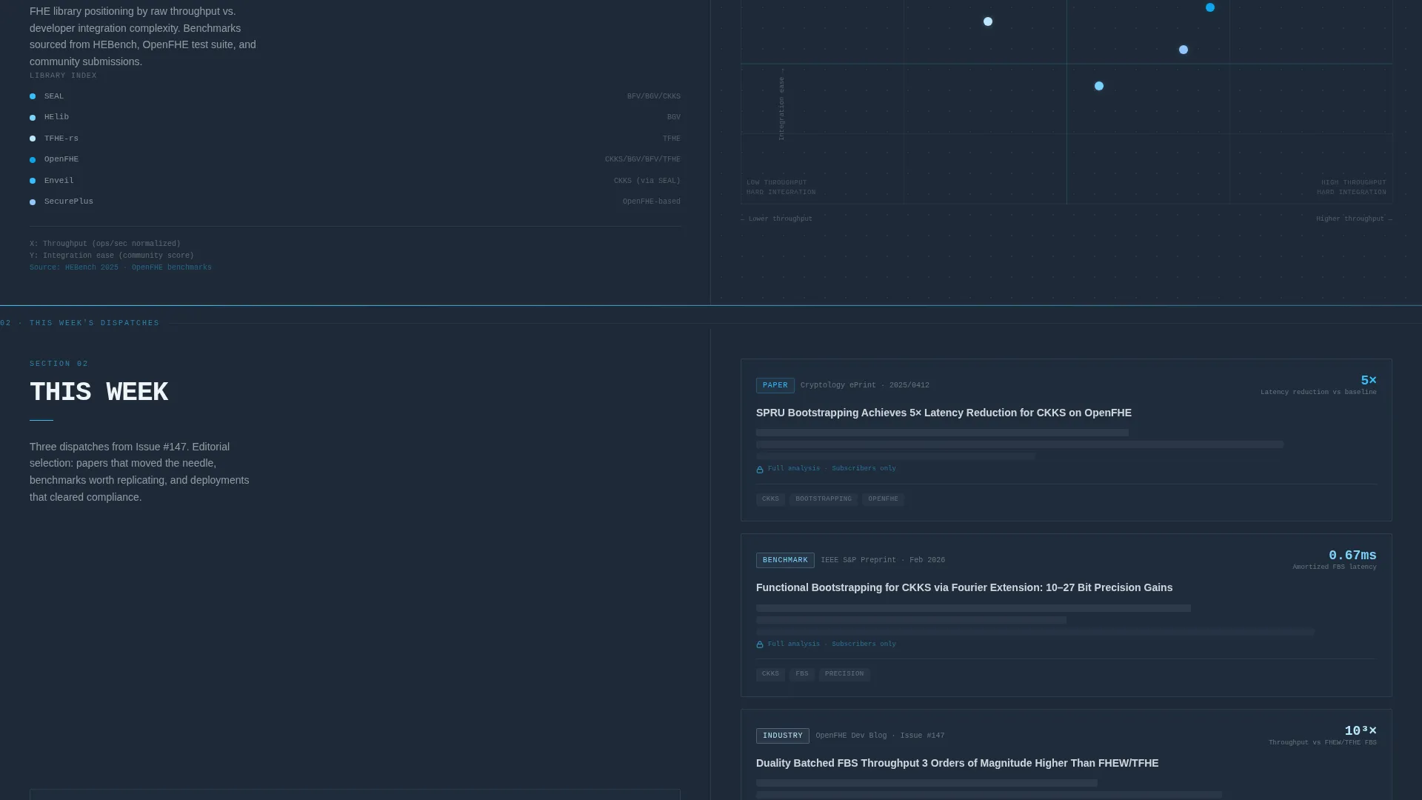Viewport: 1422px width, 800px height.
Task: Click the TFHE-rs library row name
Action: click(61, 139)
